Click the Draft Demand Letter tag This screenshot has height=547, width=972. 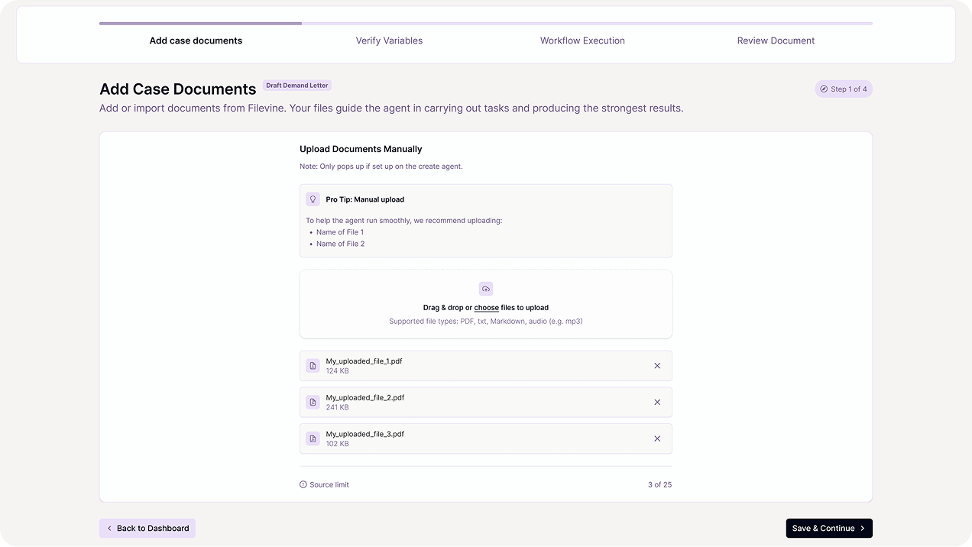(297, 86)
